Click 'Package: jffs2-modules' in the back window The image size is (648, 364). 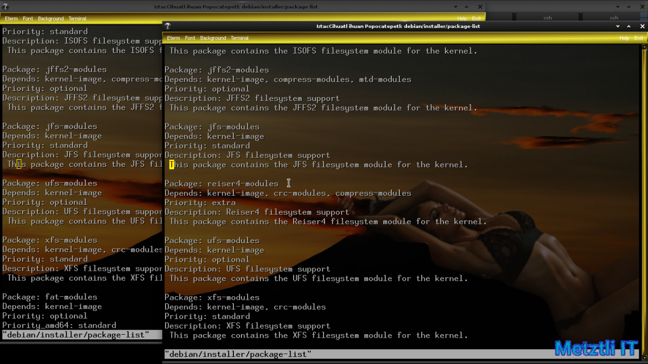tap(55, 69)
